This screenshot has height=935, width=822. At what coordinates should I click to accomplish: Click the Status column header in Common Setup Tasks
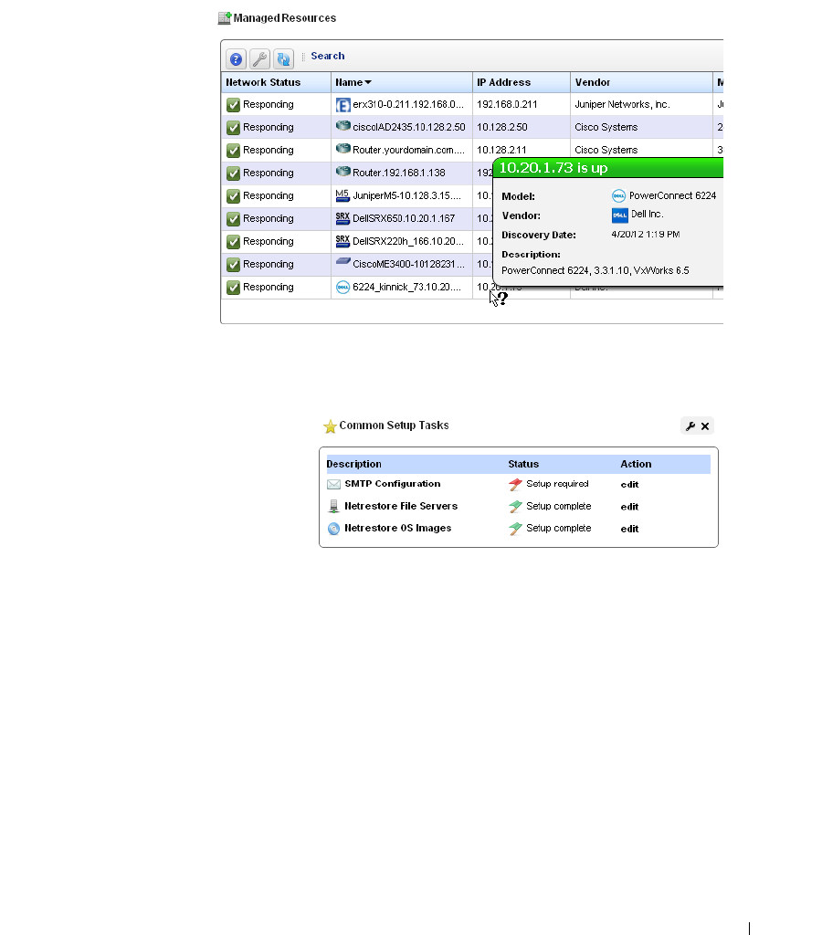(523, 464)
